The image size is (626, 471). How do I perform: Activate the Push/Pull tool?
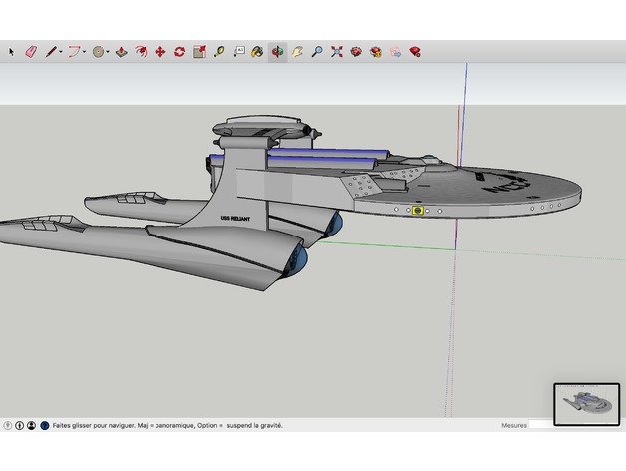pos(121,51)
